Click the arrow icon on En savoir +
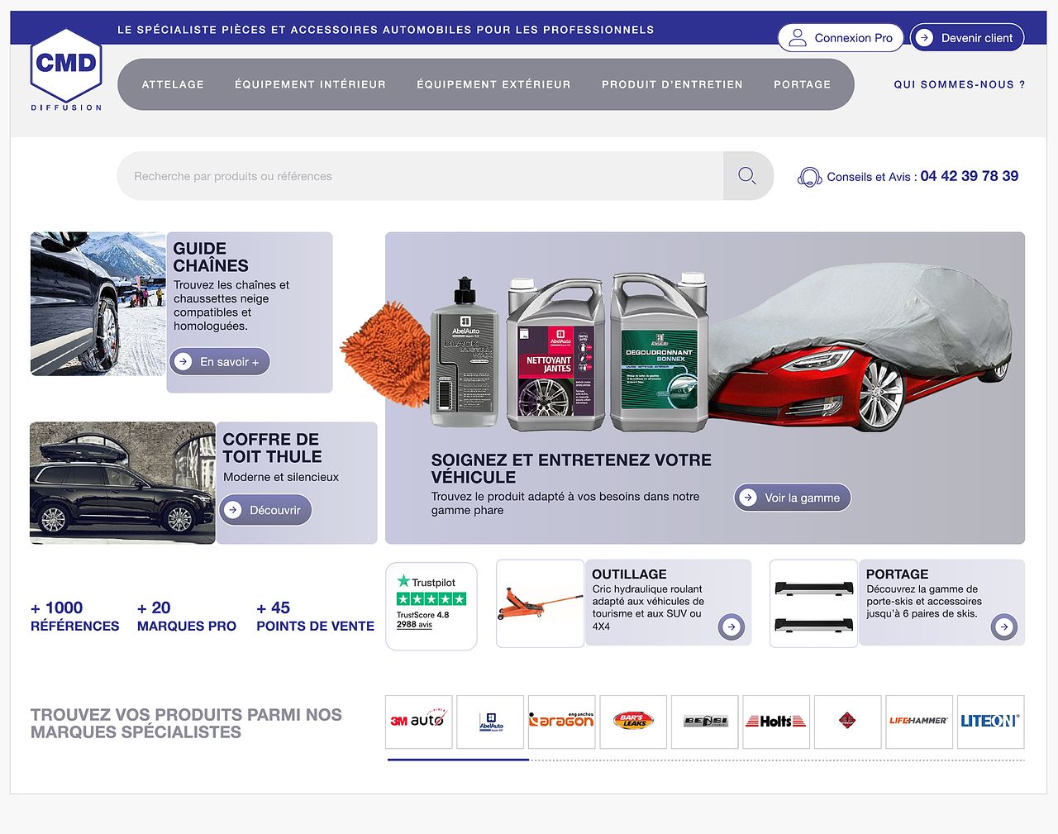Viewport: 1058px width, 834px height. coord(182,361)
